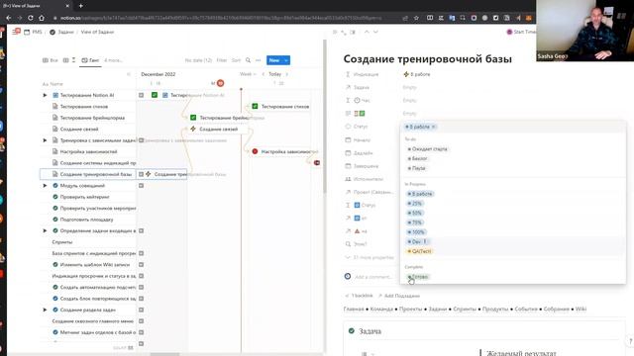Screen dimensions: 634x356
Task: Expand the more properties section
Action: tap(370, 257)
